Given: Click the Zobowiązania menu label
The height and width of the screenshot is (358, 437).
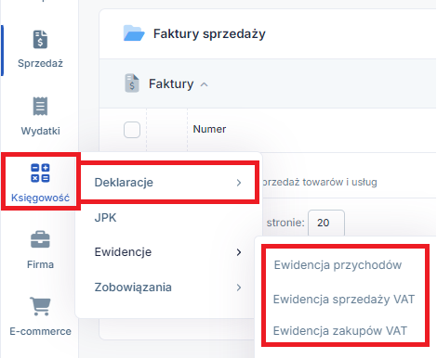Looking at the screenshot, I should click(133, 288).
